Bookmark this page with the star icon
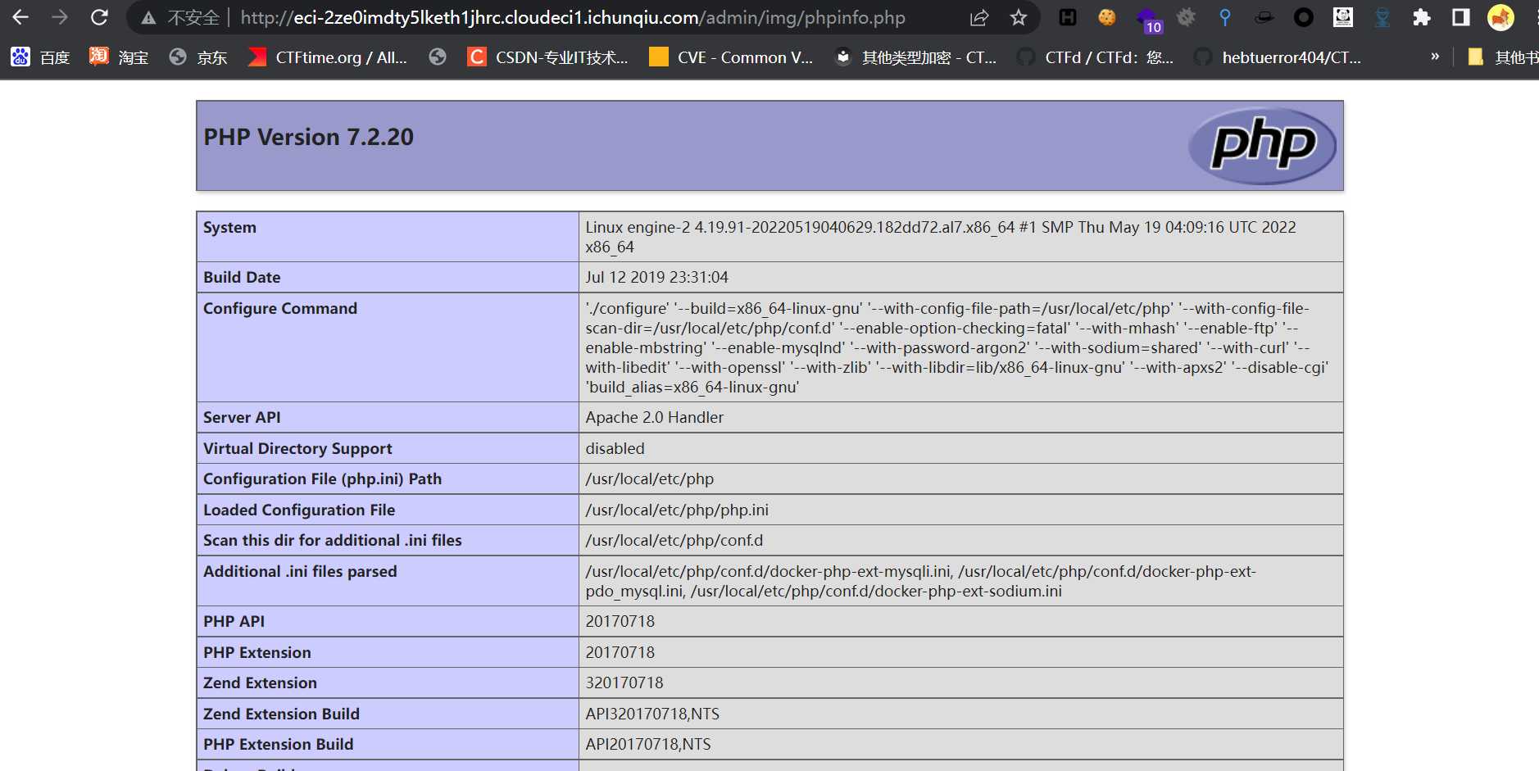 point(1019,18)
